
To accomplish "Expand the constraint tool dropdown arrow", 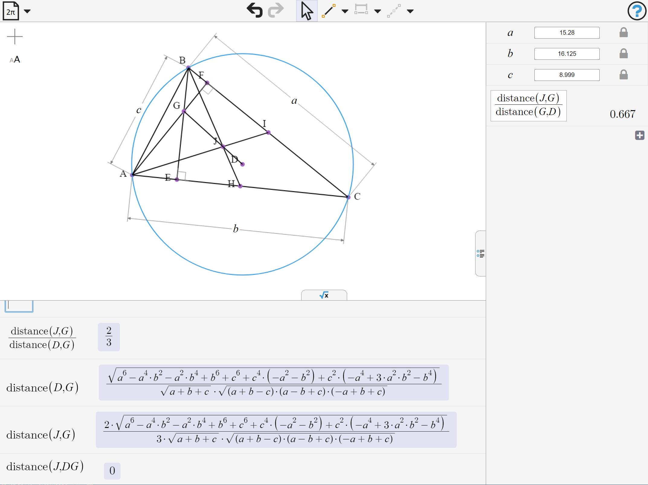I will 377,11.
